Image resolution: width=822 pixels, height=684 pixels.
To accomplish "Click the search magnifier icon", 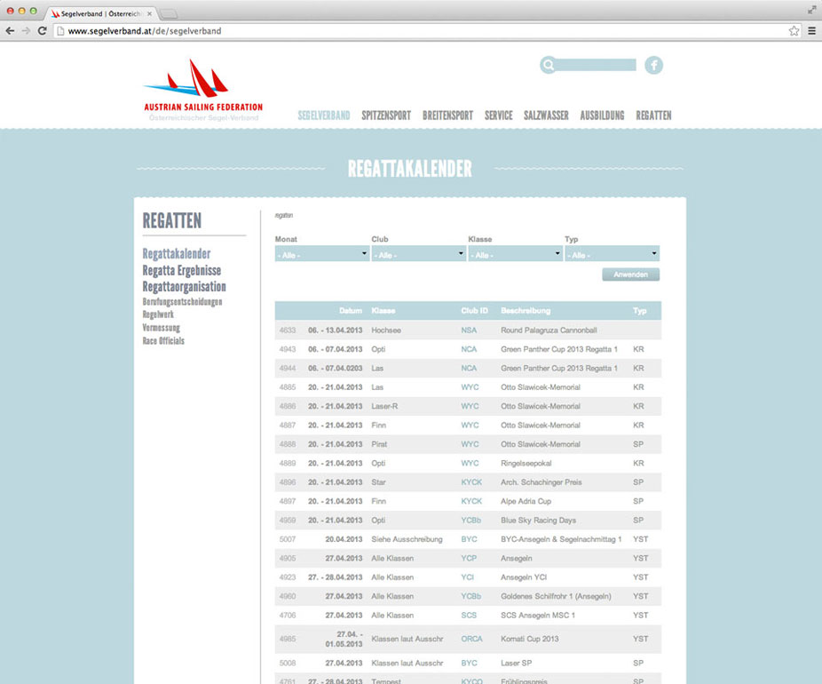I will tap(549, 65).
